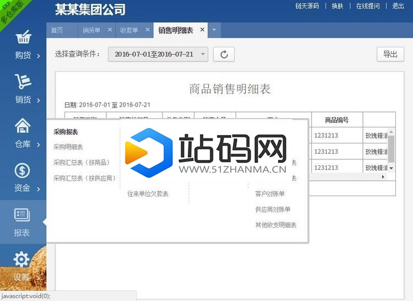Click the 某某集团公司 company title
This screenshot has height=301, width=413.
tap(90, 9)
